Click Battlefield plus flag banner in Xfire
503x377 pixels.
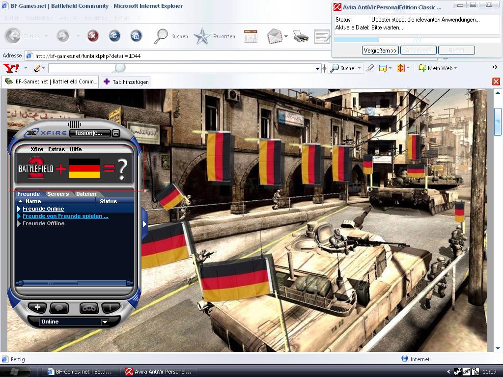point(75,168)
